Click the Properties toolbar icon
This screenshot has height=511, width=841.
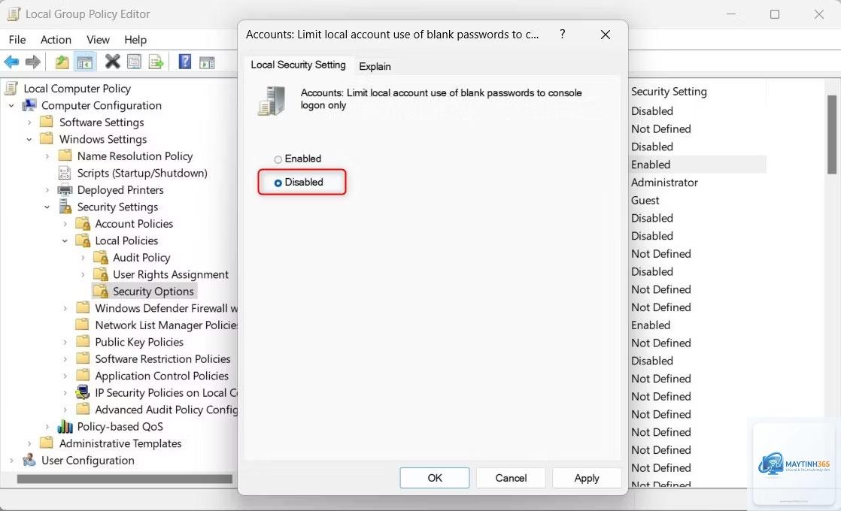[x=134, y=62]
